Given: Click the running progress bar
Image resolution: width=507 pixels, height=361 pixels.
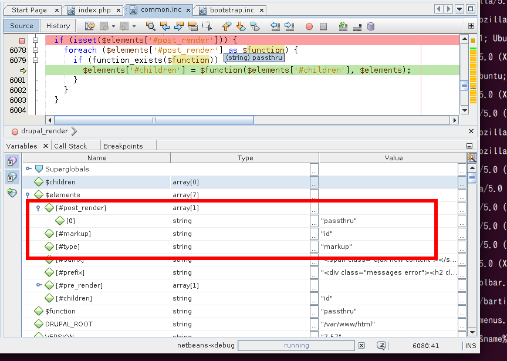Looking at the screenshot, I should tap(296, 346).
